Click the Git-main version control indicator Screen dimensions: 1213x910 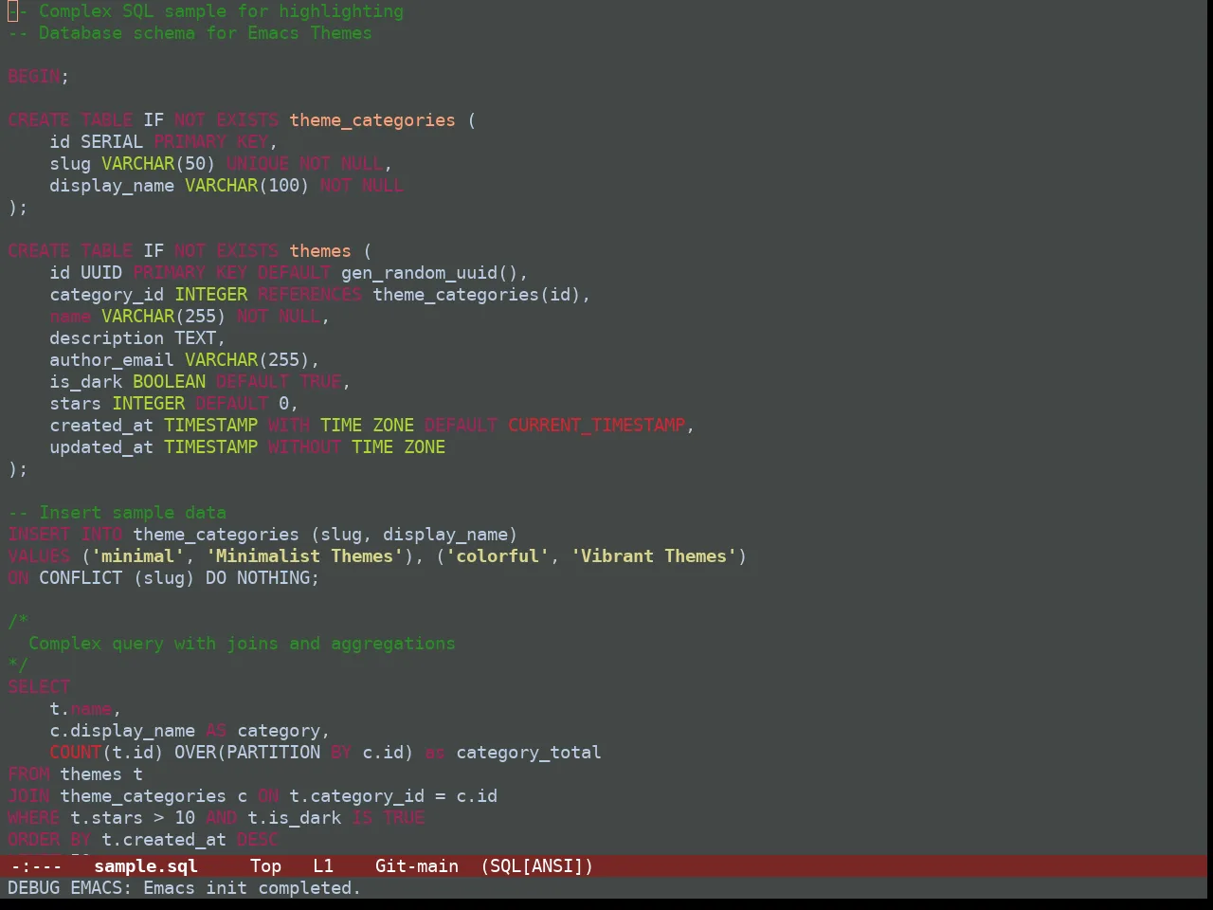coord(417,865)
